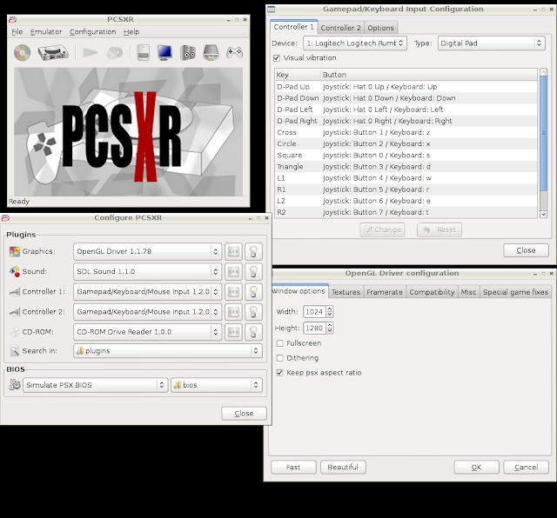The image size is (557, 518).
Task: Click Configure PCSXR window title icon
Action: 5,218
